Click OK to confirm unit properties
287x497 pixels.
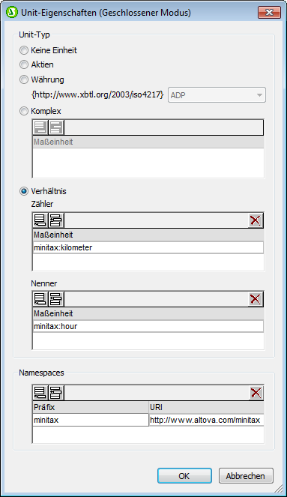[184, 476]
